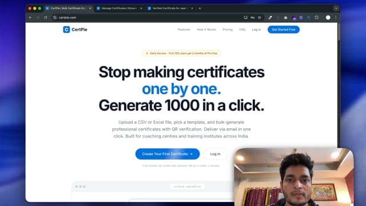Screen dimensions: 366x206
Task: Open the Extensions puzzle-piece icon
Action: point(316,18)
